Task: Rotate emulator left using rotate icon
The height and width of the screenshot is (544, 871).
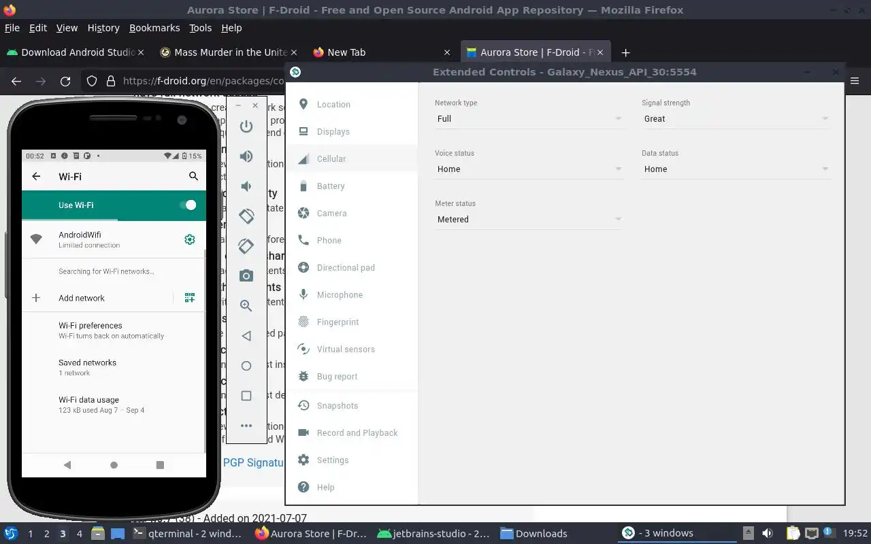Action: point(246,216)
